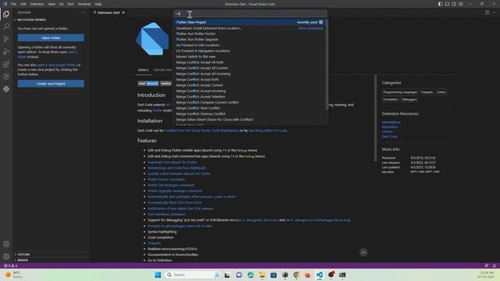Open the Extensions view in activity bar

[x=6, y=64]
